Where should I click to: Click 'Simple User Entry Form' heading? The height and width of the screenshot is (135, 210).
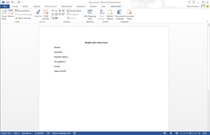96,43
